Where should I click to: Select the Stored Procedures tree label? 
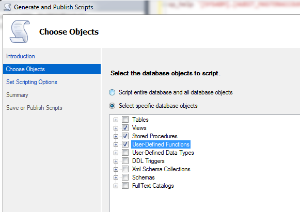click(x=155, y=136)
